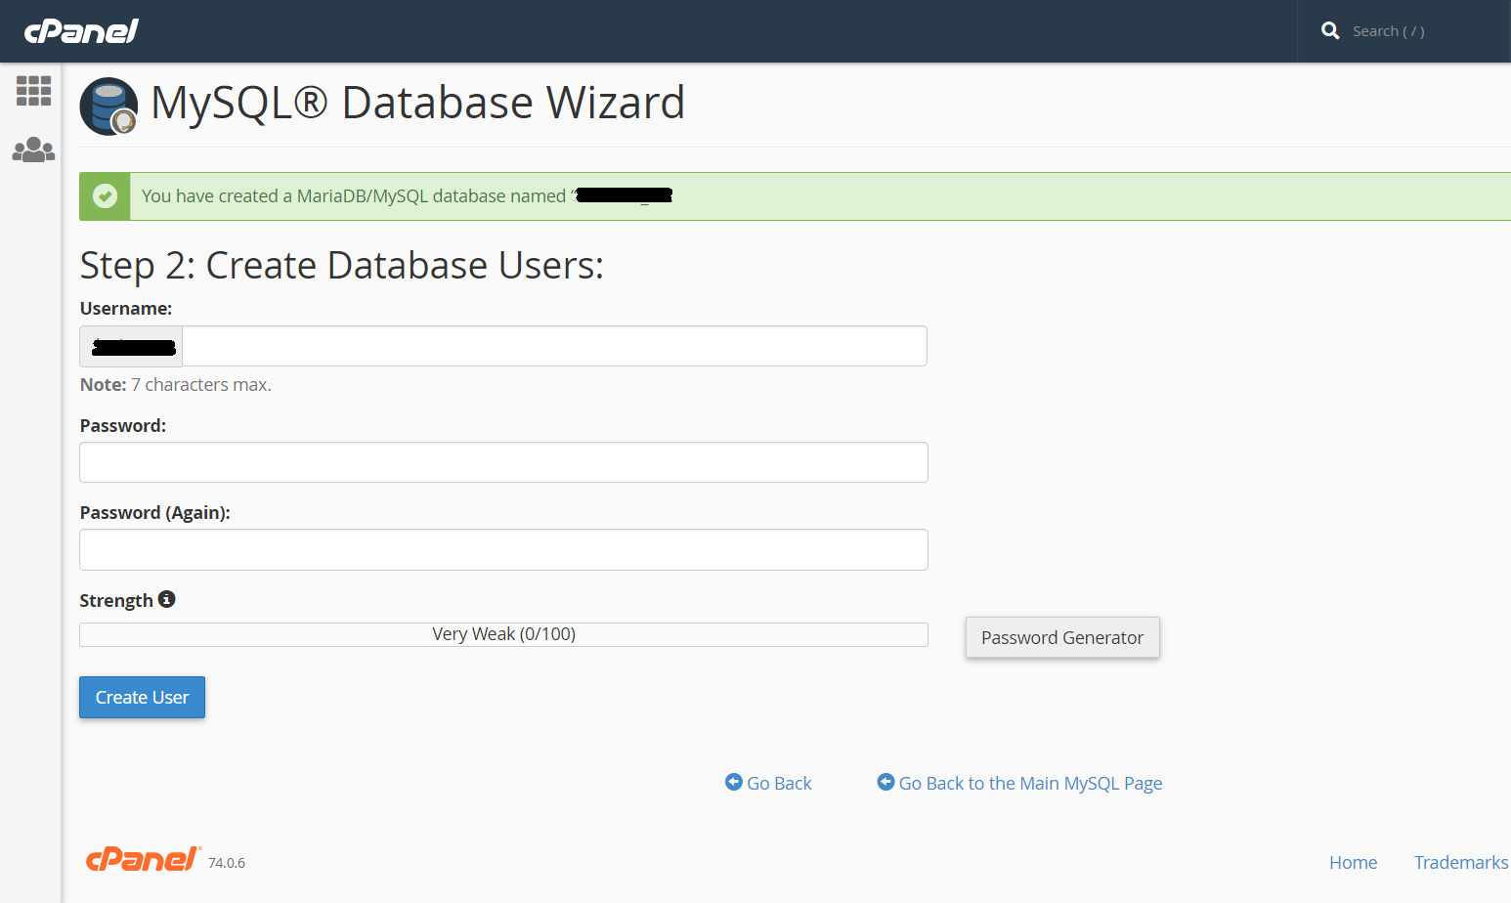Click arrow icon before Main MySQL Page link
The image size is (1511, 903).
885,782
